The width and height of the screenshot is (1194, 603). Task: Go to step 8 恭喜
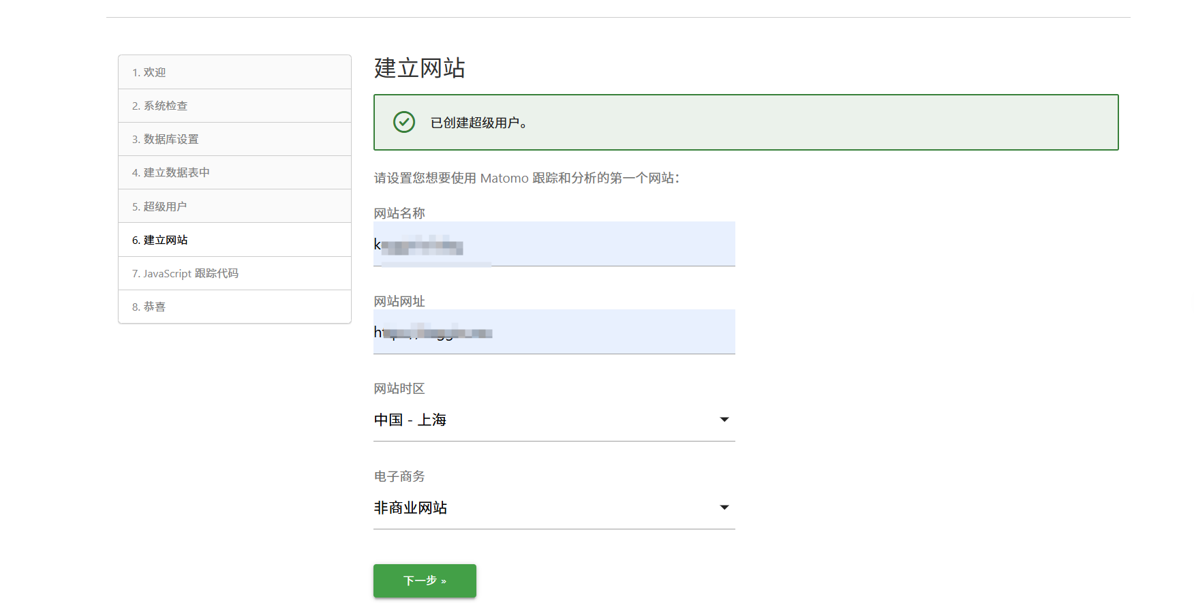coord(149,307)
